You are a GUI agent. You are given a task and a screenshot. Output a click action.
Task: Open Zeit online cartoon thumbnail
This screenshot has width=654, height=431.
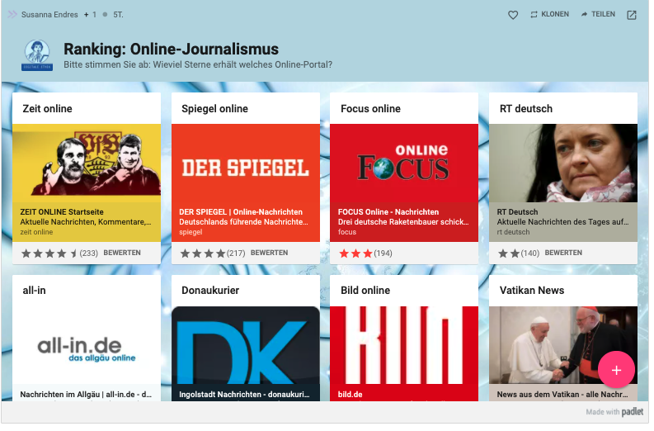(87, 163)
